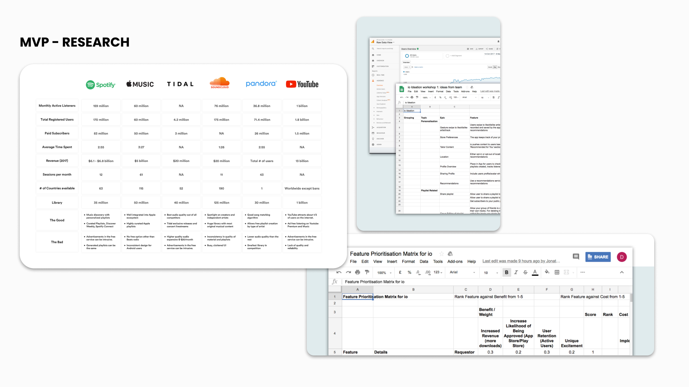The height and width of the screenshot is (387, 689).
Task: Star the Feature Prioritisation Matrix document
Action: 441,254
